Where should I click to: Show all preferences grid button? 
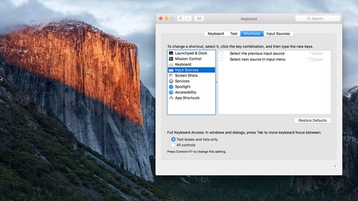[x=199, y=18]
